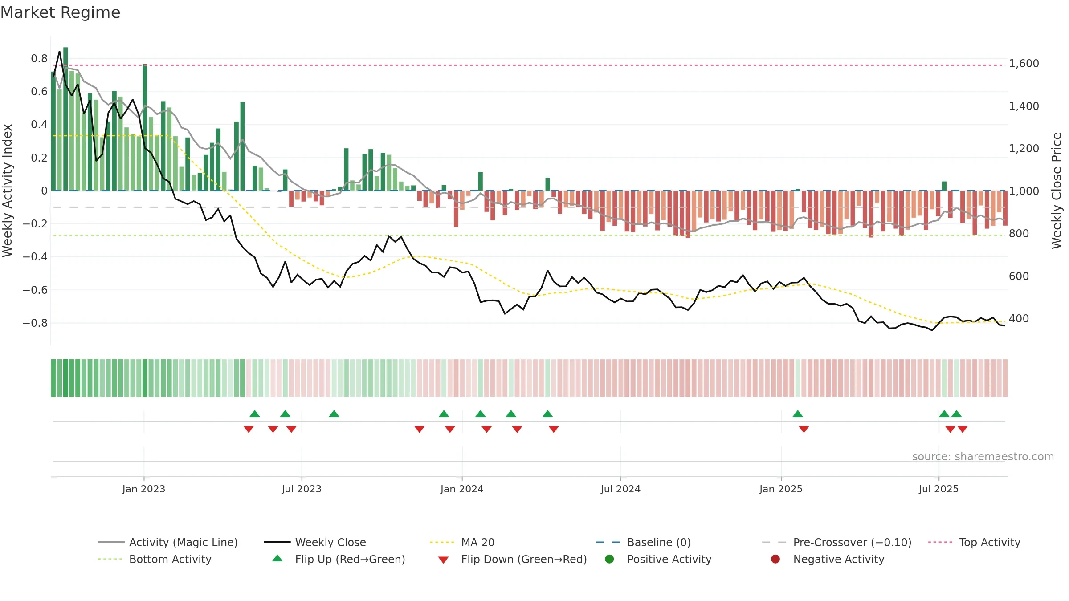Click the 1,600 price axis tick label
Image resolution: width=1069 pixels, height=601 pixels.
(x=1024, y=64)
